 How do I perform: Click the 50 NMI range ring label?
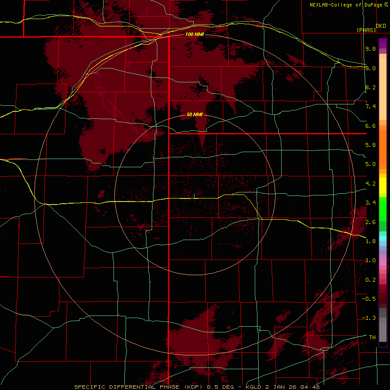195,114
